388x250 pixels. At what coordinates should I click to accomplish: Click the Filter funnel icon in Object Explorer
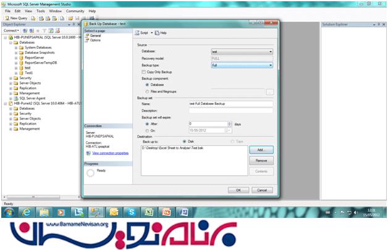click(44, 31)
